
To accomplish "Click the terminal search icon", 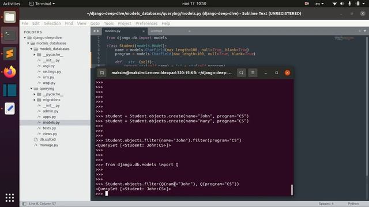I will 241,73.
